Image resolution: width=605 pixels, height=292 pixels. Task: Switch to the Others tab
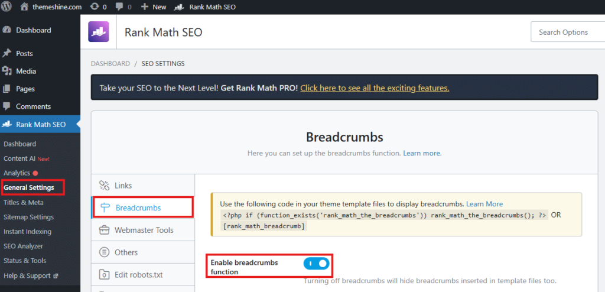143,252
